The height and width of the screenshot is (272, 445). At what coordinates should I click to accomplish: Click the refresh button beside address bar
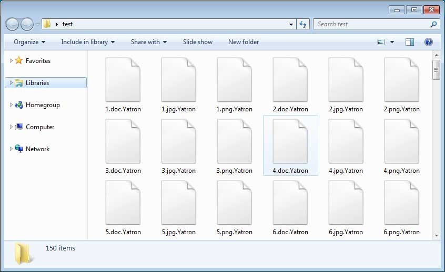(x=304, y=24)
